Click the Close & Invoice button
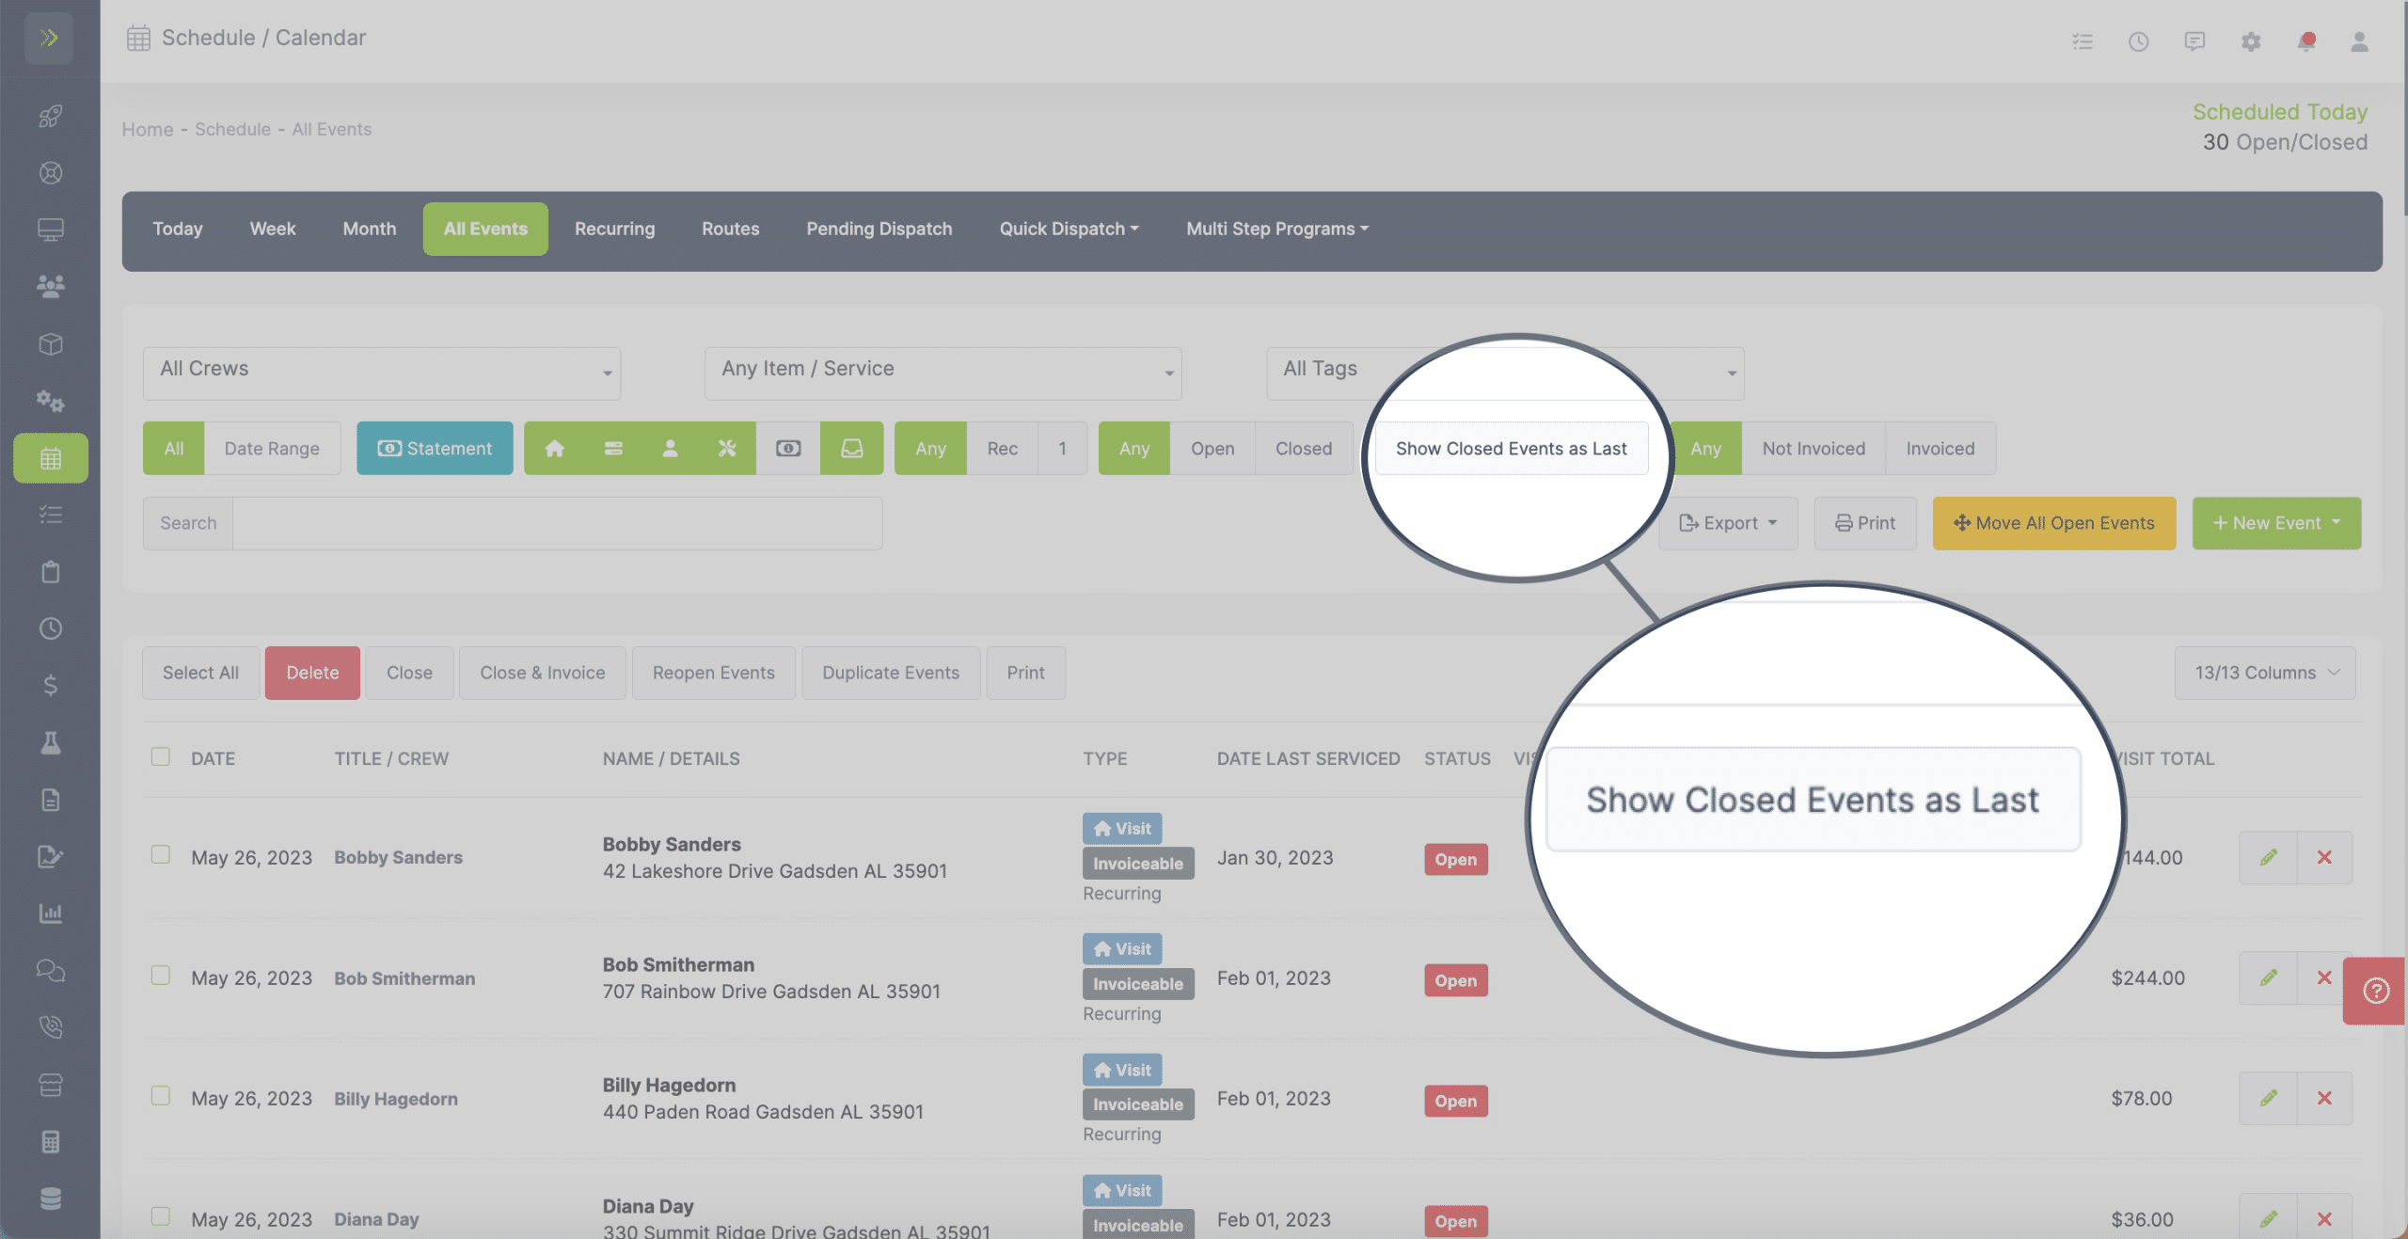The height and width of the screenshot is (1239, 2408). point(543,673)
